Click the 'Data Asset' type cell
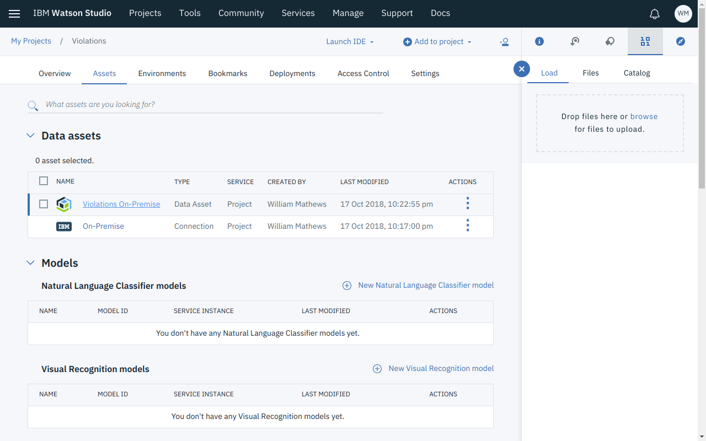The width and height of the screenshot is (706, 441). (x=193, y=204)
